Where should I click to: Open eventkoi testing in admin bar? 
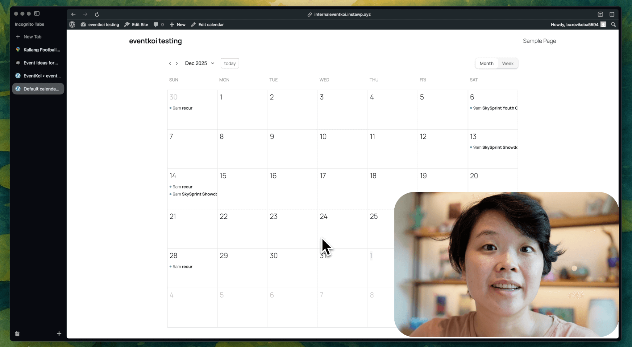(x=100, y=24)
